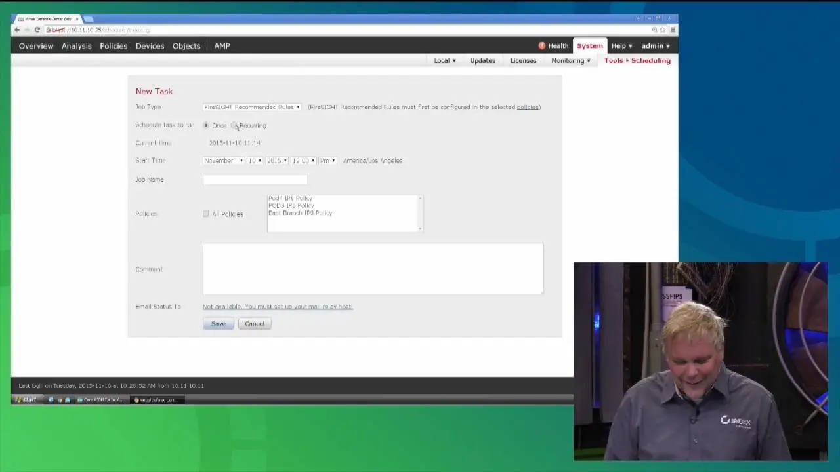Open the AMP menu

(222, 46)
